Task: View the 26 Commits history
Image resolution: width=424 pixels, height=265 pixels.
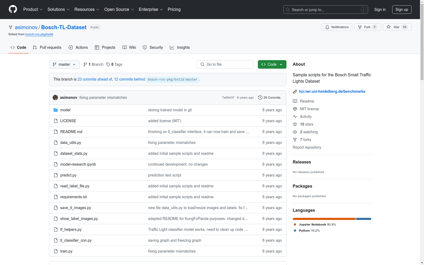Action: coord(269,98)
